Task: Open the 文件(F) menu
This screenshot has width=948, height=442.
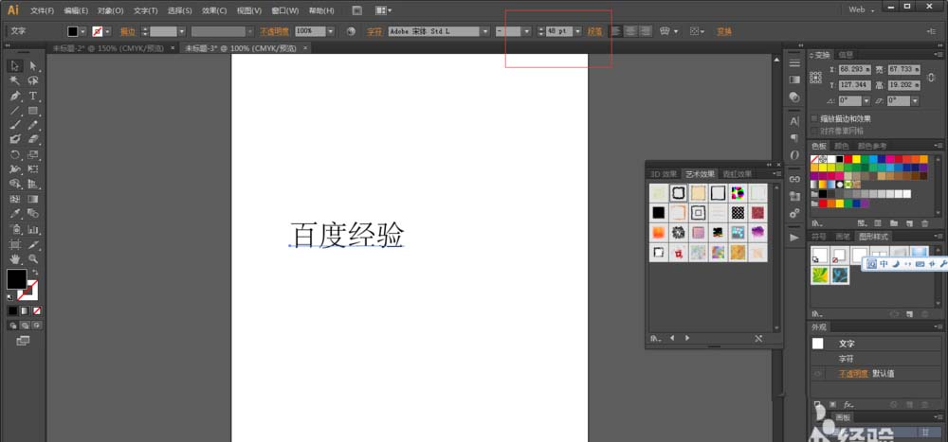Action: click(42, 10)
